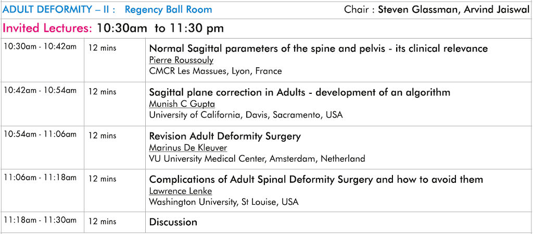This screenshot has height=234, width=533.
Task: Select the 'Complications of Adult Spinal Deformity' title
Action: pos(316,179)
